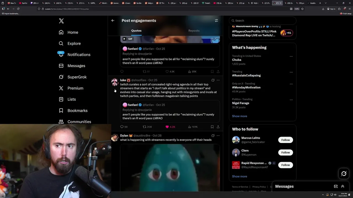The image size is (353, 198).
Task: Follow Marcus Lehto
Action: pos(285,140)
